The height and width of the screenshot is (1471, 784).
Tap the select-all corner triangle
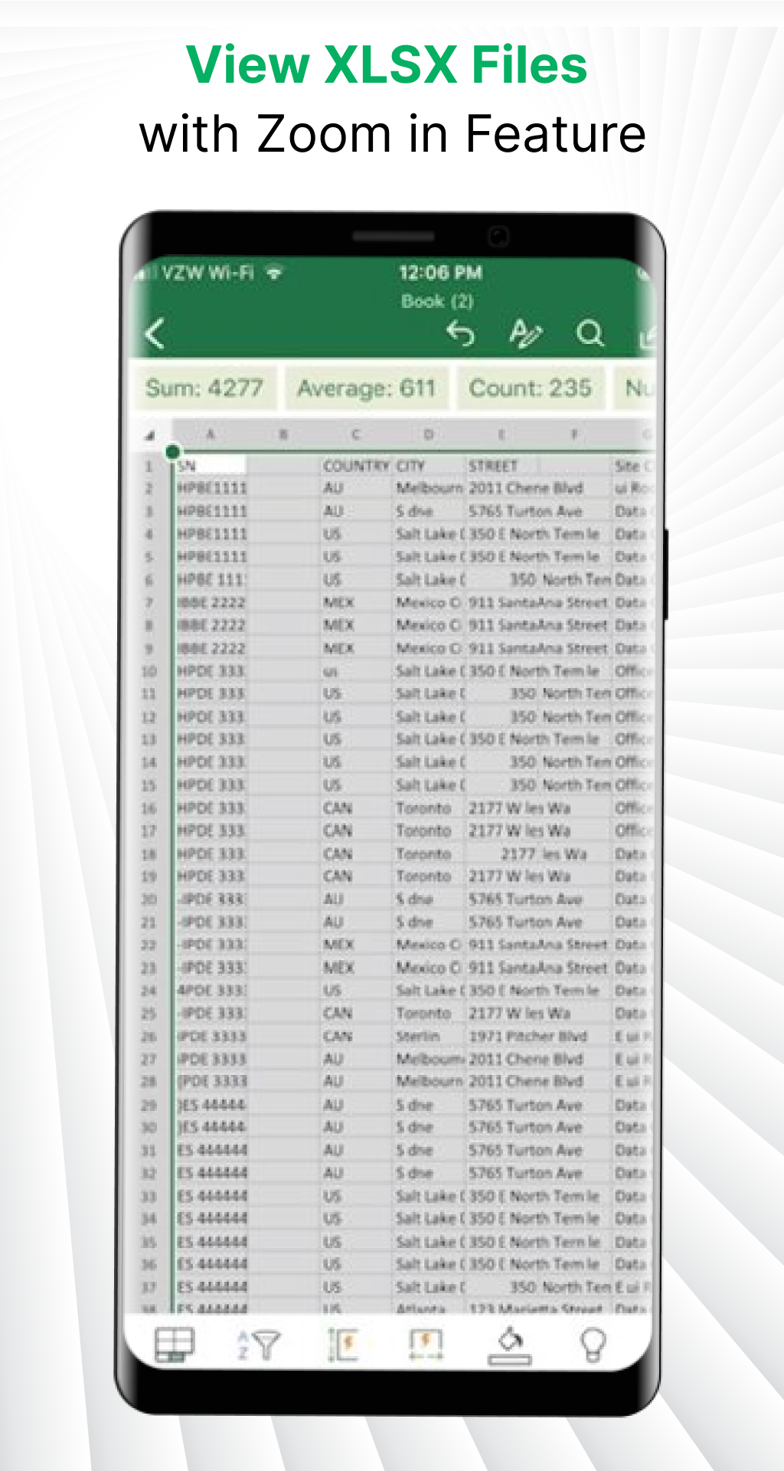tap(150, 435)
